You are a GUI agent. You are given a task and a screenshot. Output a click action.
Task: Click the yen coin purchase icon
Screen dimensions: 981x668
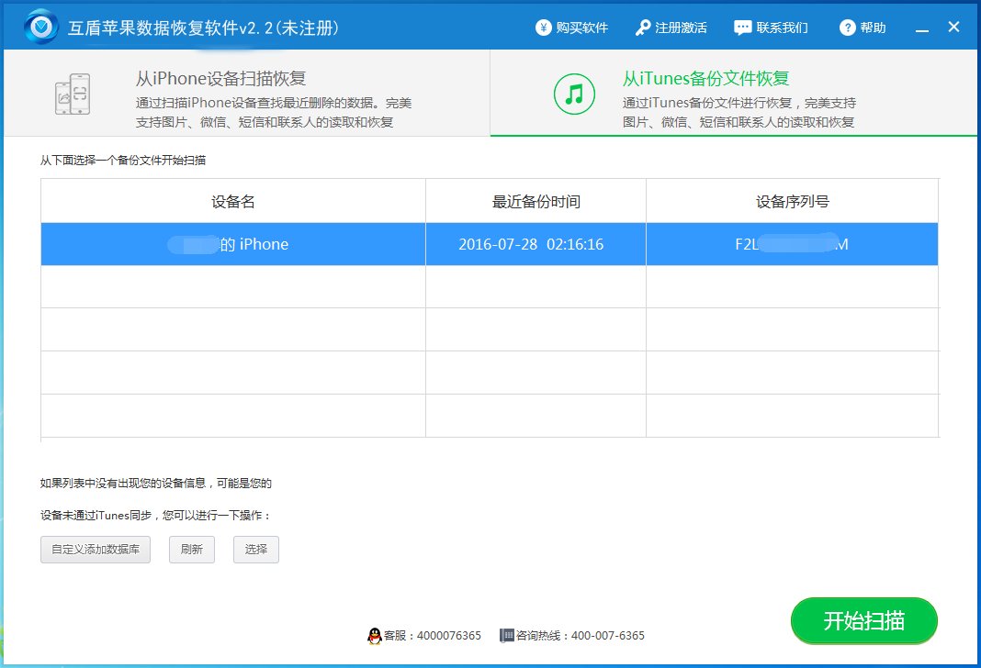click(x=543, y=28)
